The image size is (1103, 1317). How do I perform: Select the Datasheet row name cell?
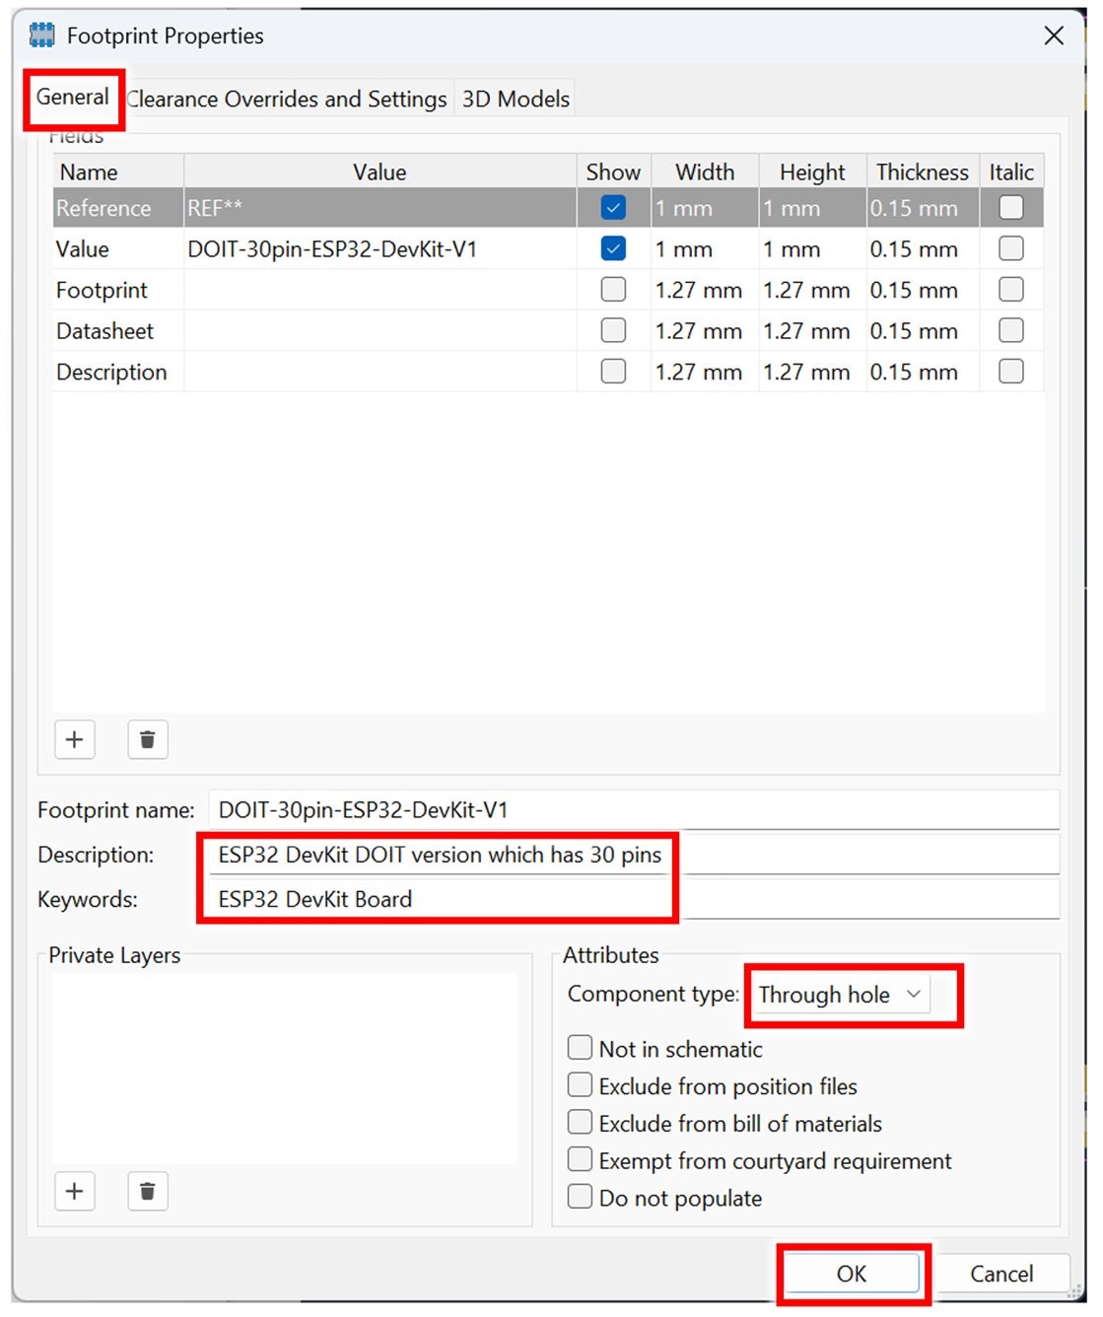coord(118,330)
